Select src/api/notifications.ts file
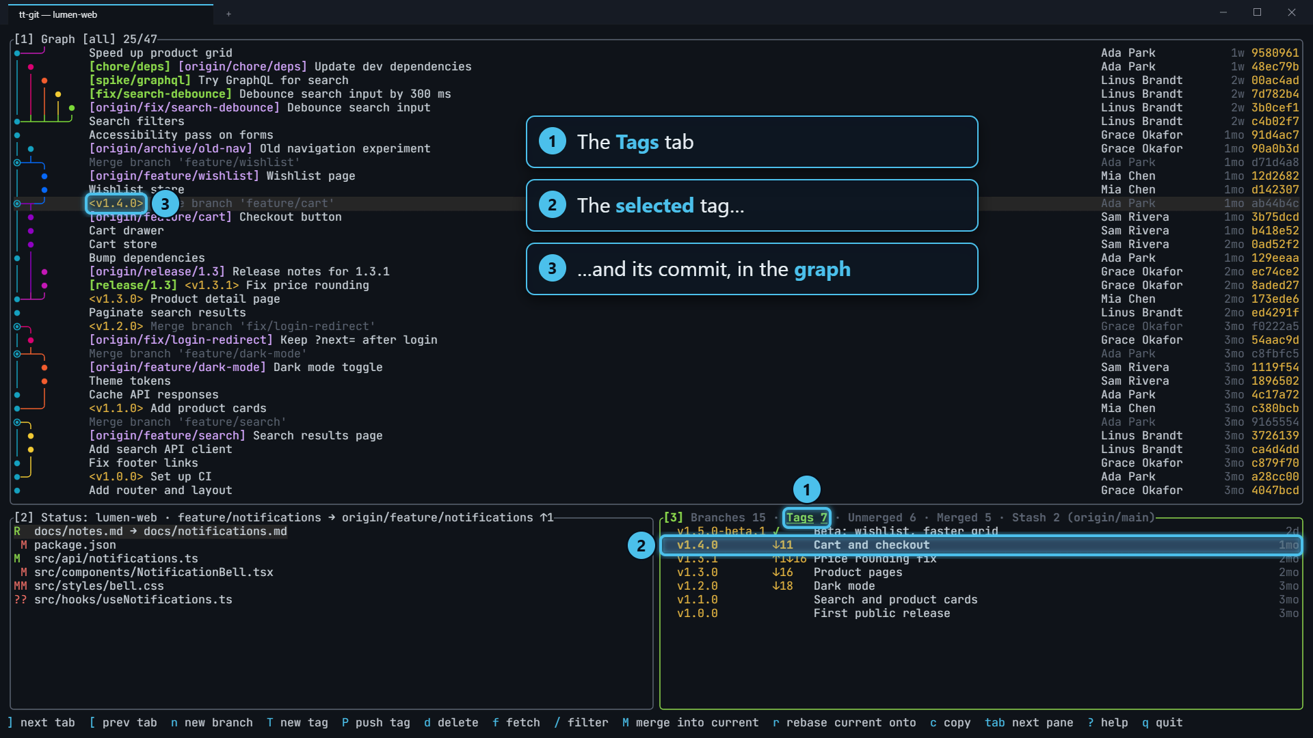Image resolution: width=1313 pixels, height=738 pixels. coord(332,559)
